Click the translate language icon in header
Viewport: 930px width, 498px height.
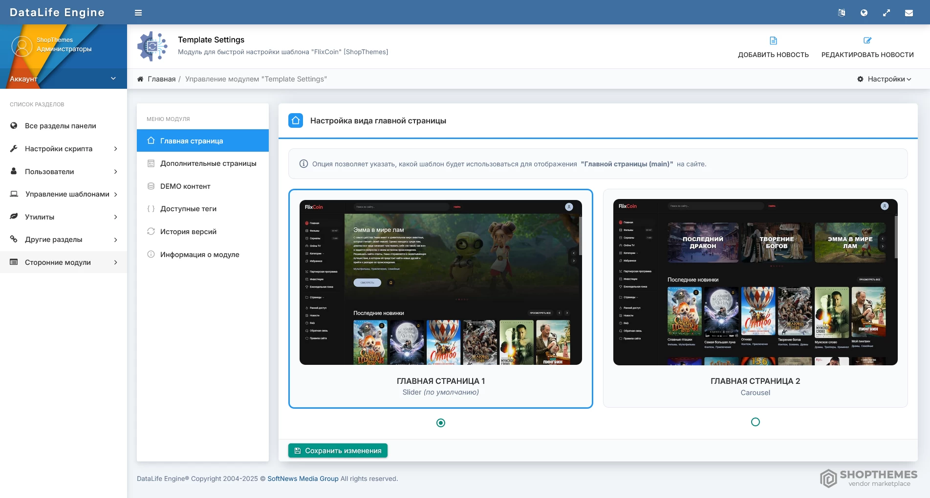pyautogui.click(x=842, y=13)
